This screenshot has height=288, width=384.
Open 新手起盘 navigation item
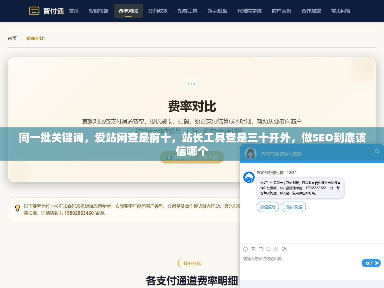click(217, 11)
